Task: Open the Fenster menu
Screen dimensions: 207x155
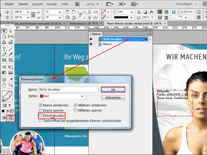Action: point(52,4)
